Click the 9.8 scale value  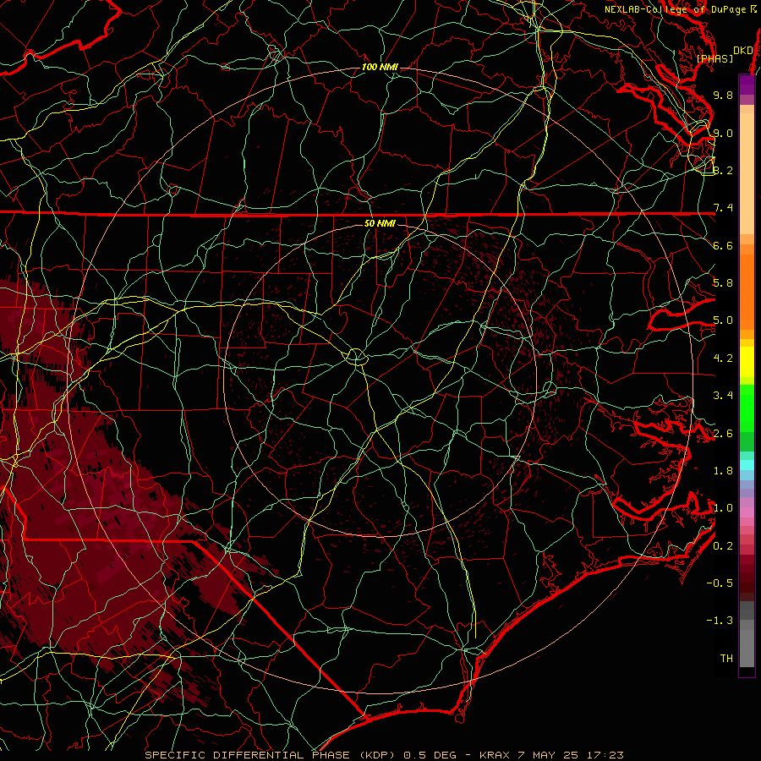click(723, 95)
